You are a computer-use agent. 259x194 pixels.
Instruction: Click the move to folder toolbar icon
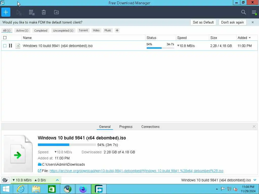[56, 12]
